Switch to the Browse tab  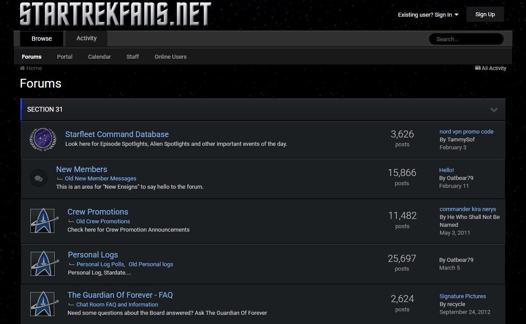pyautogui.click(x=42, y=39)
